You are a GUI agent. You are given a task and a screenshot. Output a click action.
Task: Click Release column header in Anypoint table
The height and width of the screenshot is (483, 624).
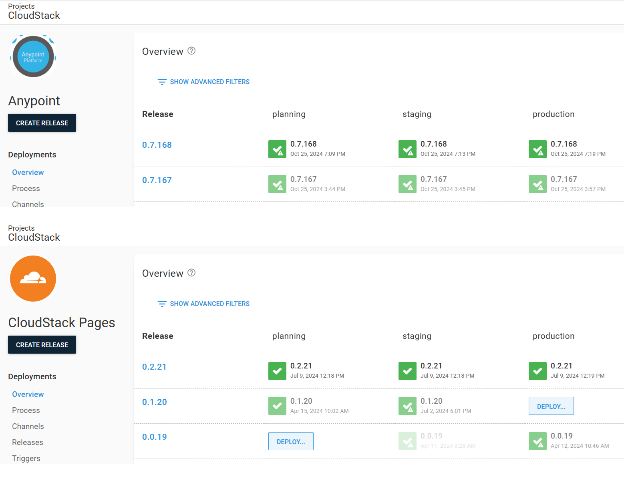158,114
